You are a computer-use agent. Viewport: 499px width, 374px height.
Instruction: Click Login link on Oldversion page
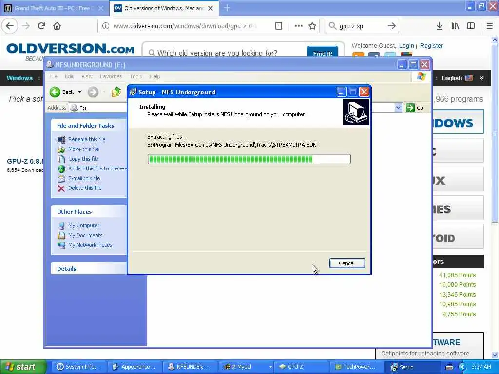click(x=406, y=45)
